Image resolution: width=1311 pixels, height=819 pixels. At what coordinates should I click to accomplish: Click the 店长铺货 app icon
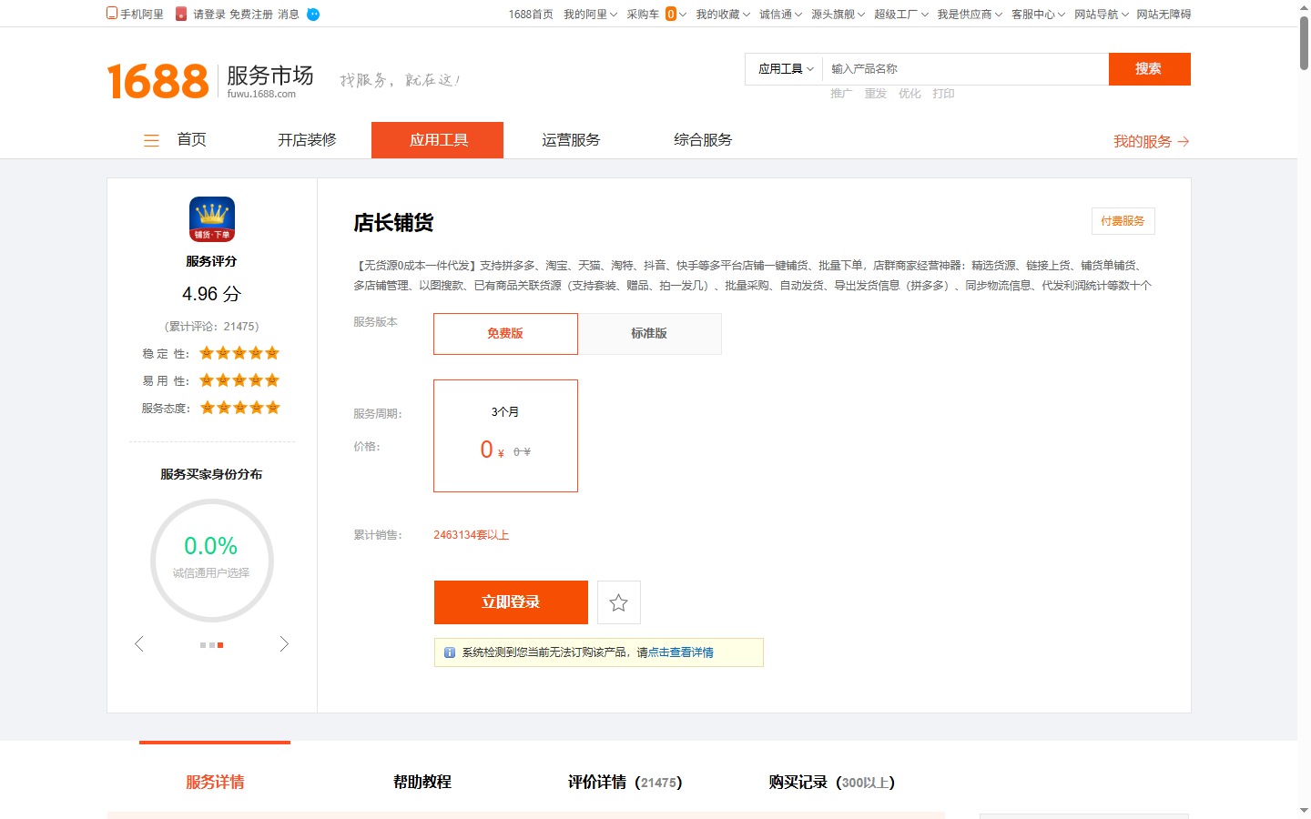[212, 219]
